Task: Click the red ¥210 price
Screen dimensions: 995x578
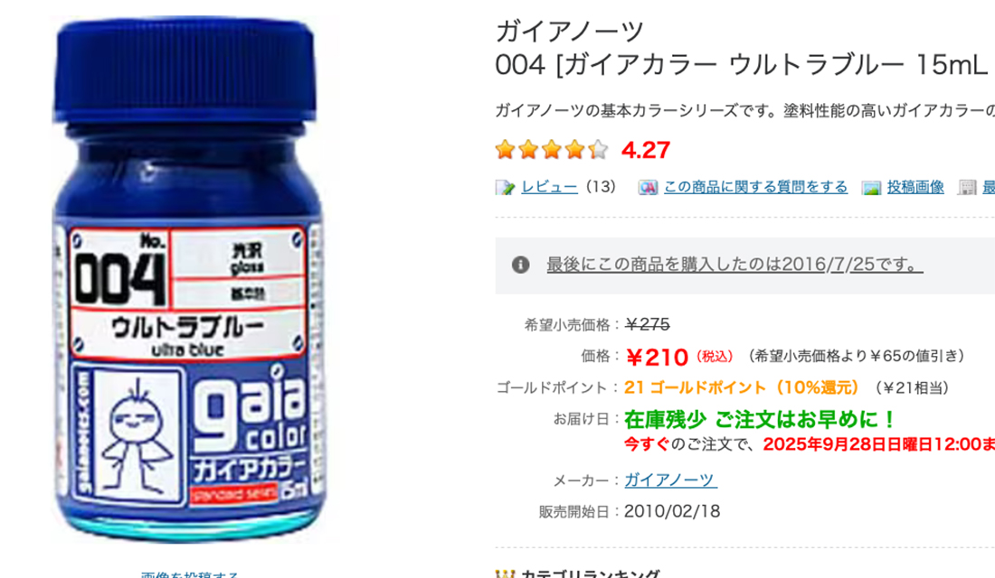Action: [x=657, y=357]
